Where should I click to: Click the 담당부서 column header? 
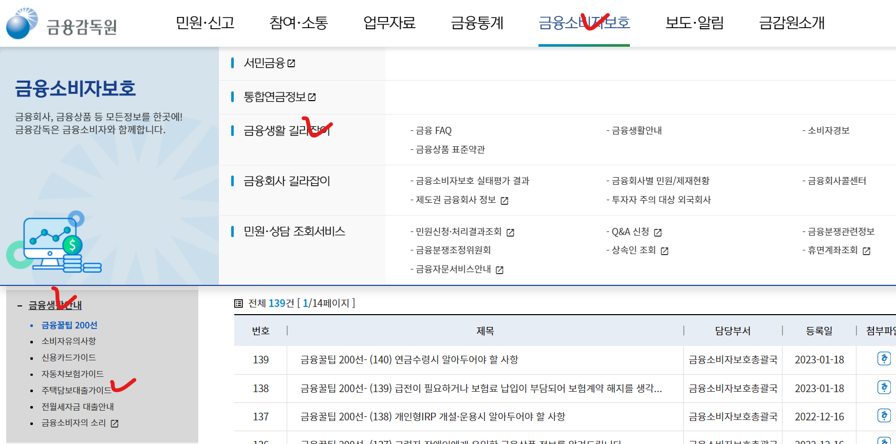pyautogui.click(x=733, y=331)
